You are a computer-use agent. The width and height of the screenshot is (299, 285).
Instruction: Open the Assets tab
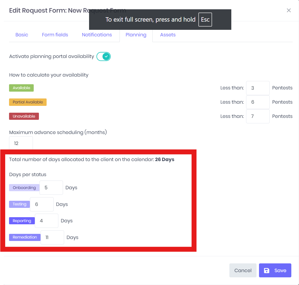pyautogui.click(x=168, y=35)
